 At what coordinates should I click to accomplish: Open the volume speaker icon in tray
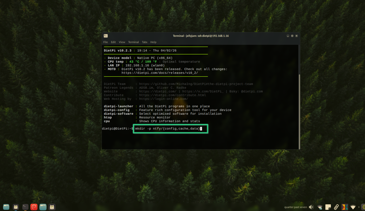click(x=311, y=207)
